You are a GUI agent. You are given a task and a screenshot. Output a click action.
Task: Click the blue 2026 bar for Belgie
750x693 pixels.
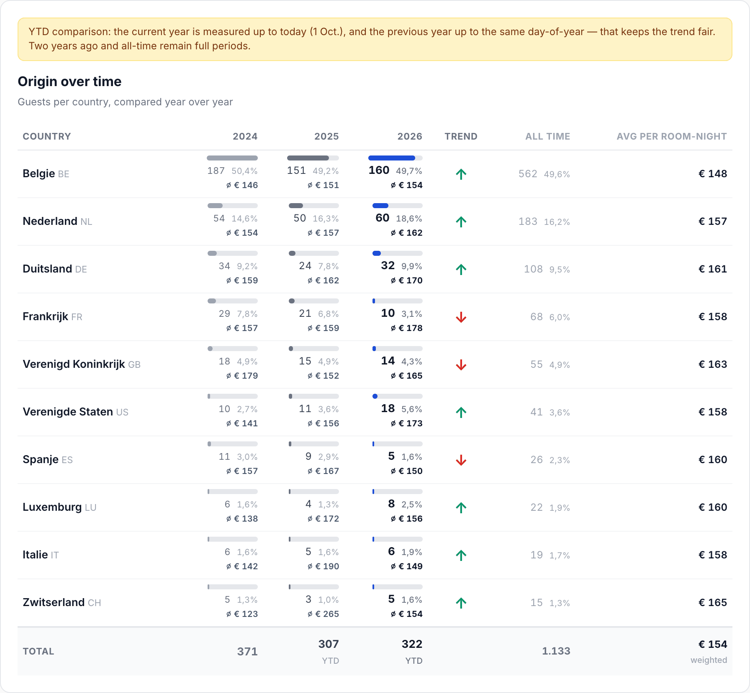point(392,158)
